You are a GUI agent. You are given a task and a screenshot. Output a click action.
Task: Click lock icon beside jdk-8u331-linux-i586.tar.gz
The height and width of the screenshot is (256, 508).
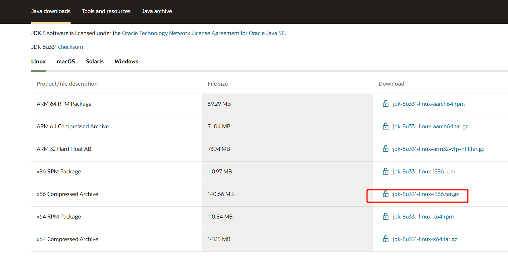386,194
